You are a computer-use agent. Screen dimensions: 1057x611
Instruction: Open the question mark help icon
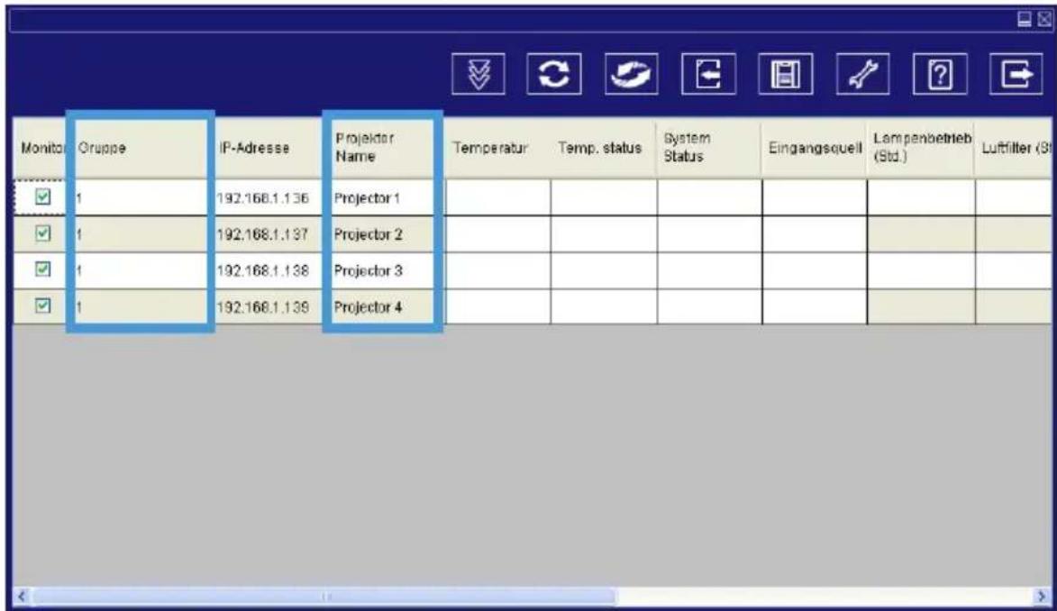[x=940, y=74]
